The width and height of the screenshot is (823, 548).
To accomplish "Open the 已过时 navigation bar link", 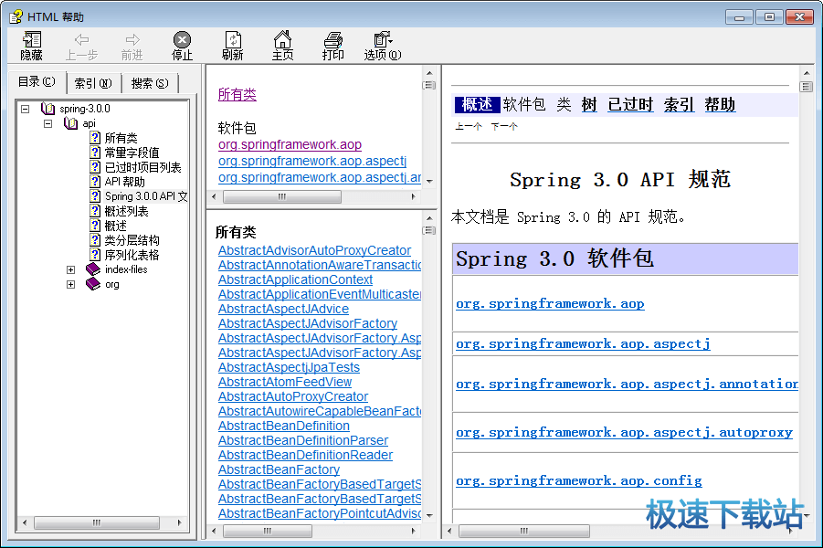I will coord(630,104).
